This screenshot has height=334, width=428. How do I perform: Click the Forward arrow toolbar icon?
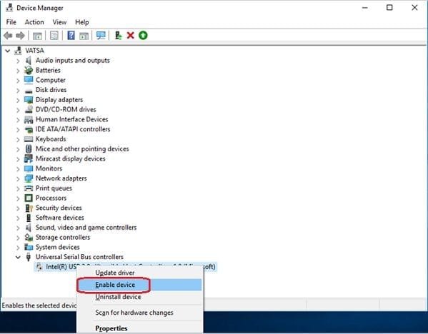pyautogui.click(x=21, y=36)
